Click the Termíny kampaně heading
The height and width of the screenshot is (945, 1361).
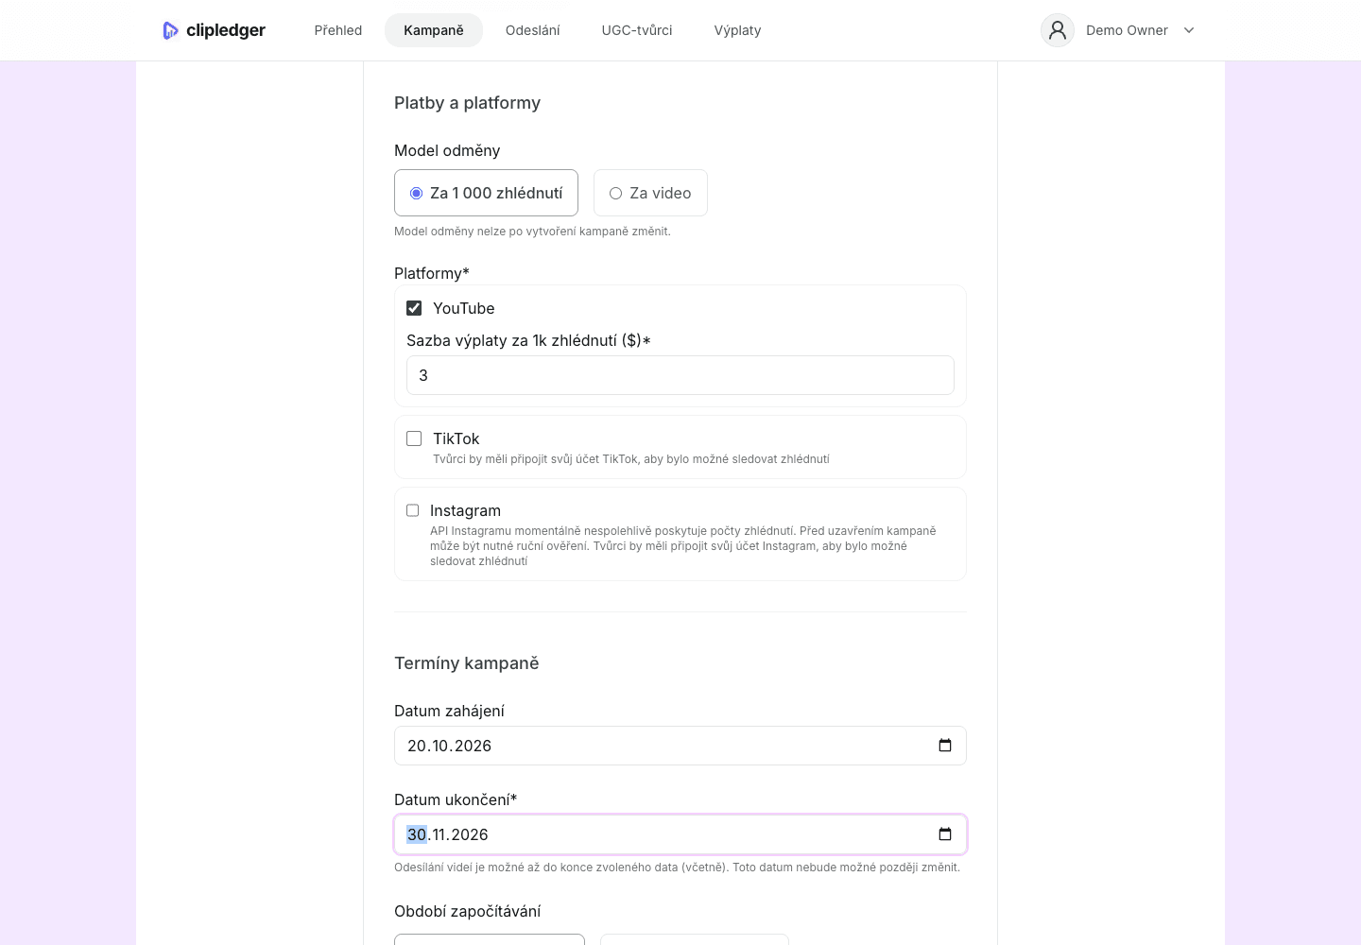[467, 663]
